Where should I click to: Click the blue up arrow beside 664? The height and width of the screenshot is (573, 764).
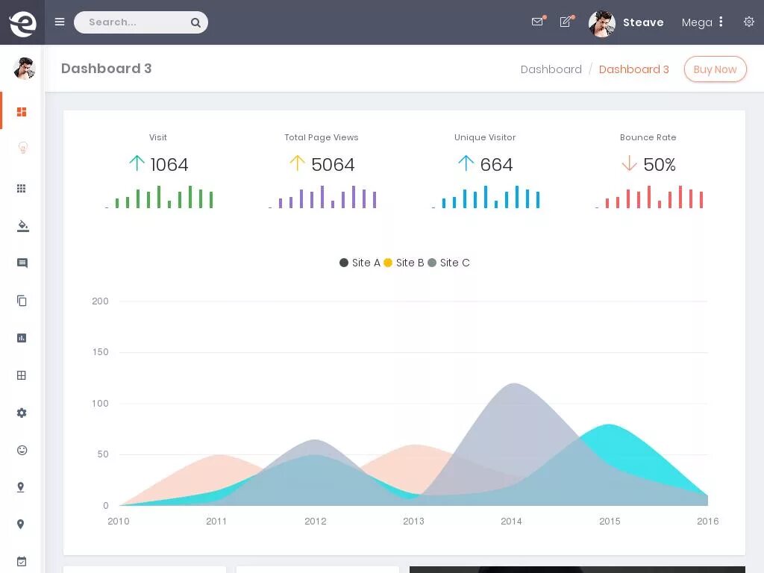[x=466, y=163]
